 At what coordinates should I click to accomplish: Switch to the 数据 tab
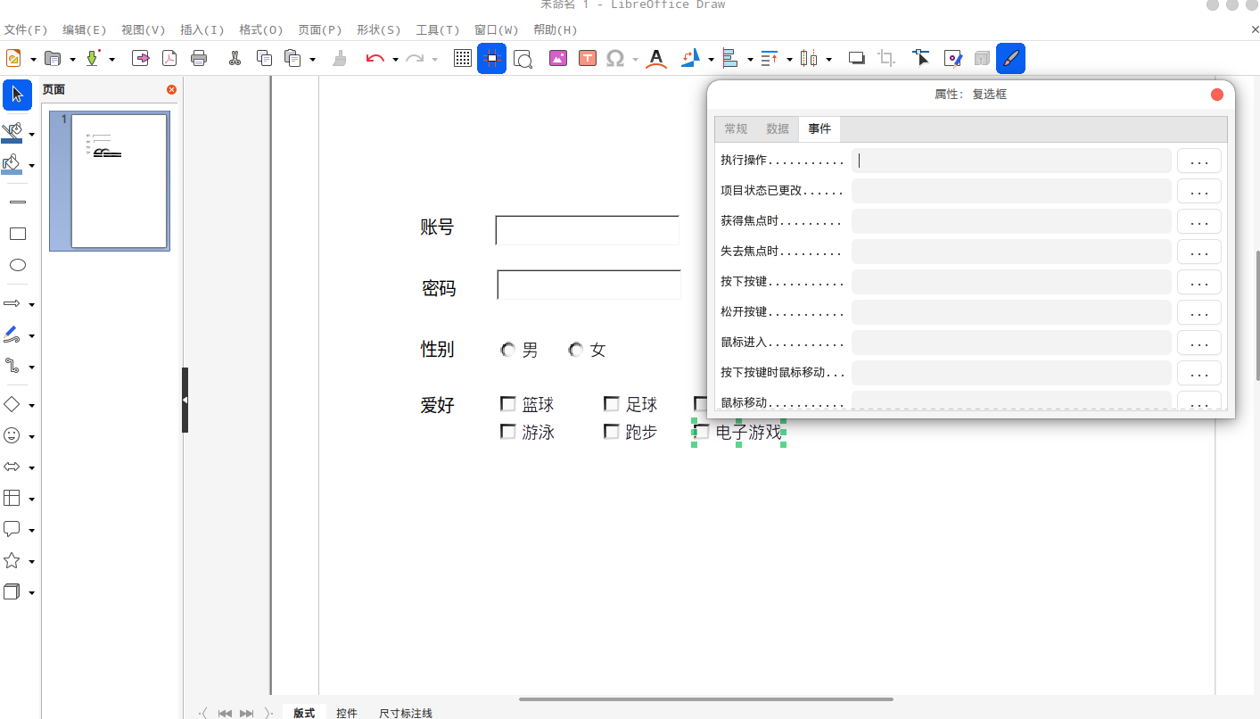coord(778,128)
